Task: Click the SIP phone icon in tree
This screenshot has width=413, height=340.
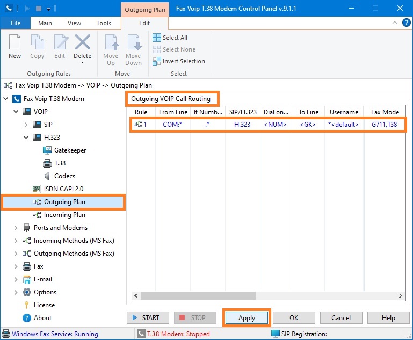Action: coord(37,125)
